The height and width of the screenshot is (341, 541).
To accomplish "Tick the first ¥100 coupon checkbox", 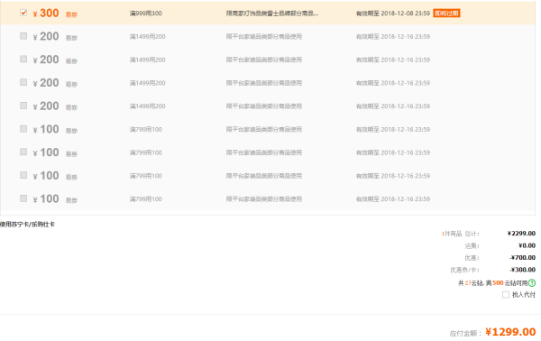I will pos(23,129).
